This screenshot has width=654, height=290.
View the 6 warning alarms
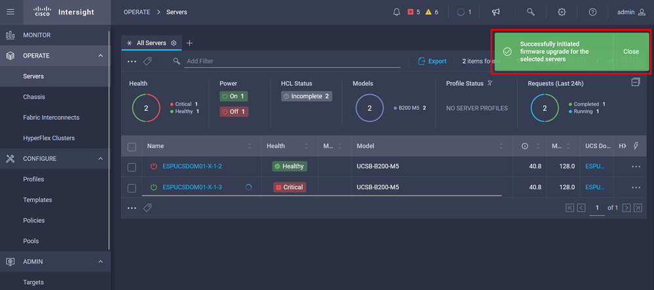431,12
